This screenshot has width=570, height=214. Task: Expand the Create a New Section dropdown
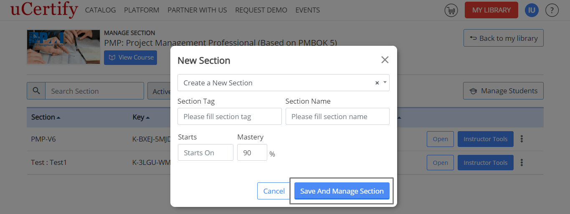(x=385, y=82)
